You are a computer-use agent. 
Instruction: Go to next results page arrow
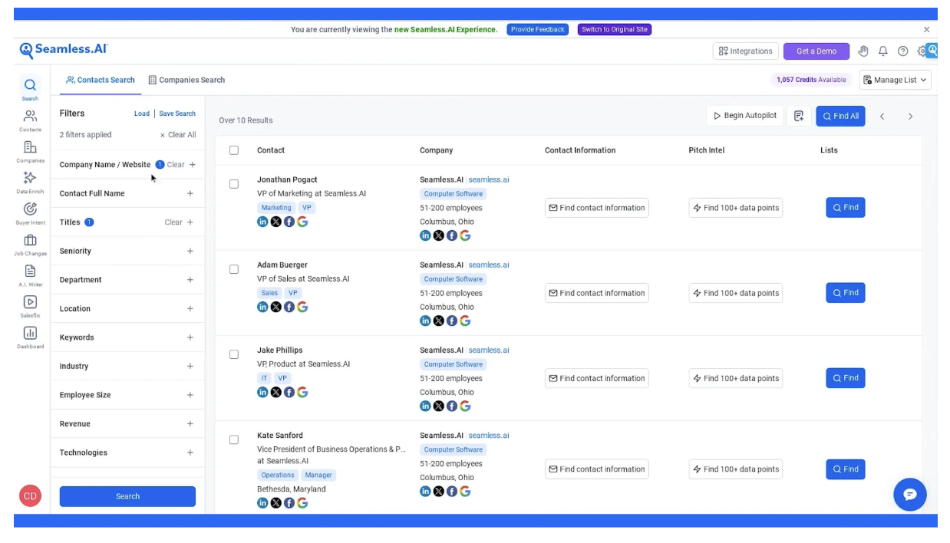click(911, 117)
